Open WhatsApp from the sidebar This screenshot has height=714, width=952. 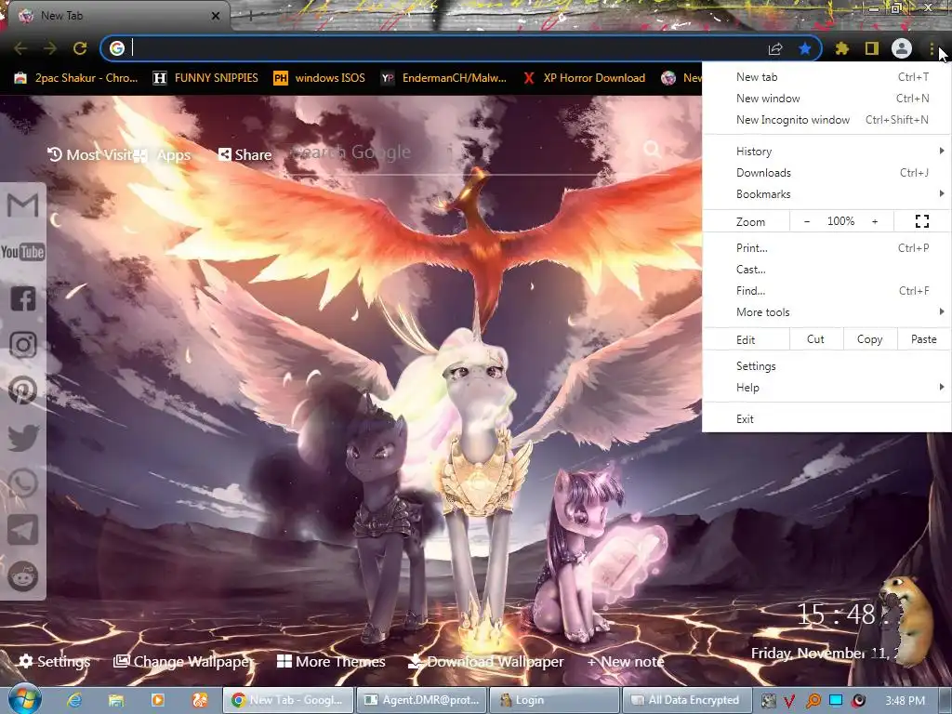click(x=23, y=483)
